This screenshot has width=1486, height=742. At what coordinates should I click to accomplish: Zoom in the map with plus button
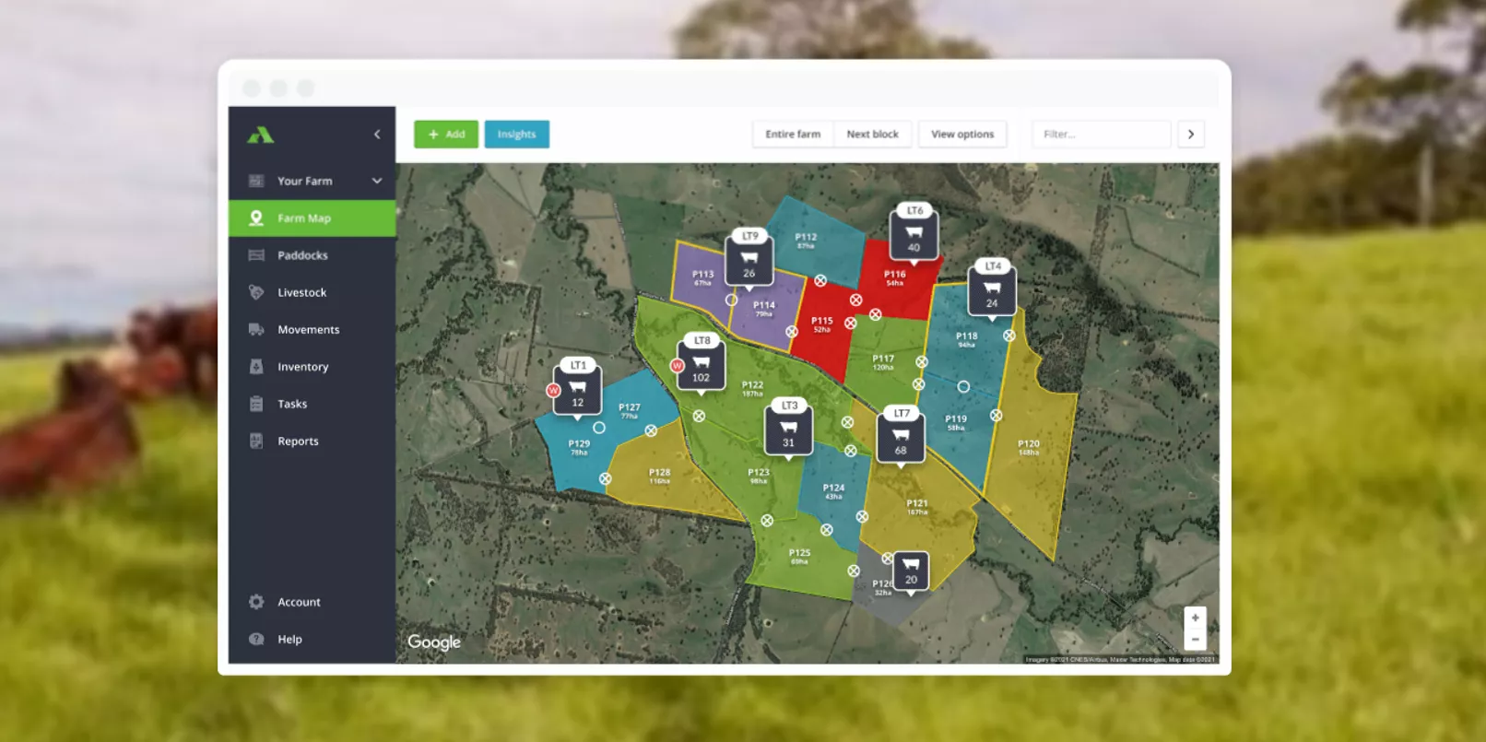[x=1195, y=618]
